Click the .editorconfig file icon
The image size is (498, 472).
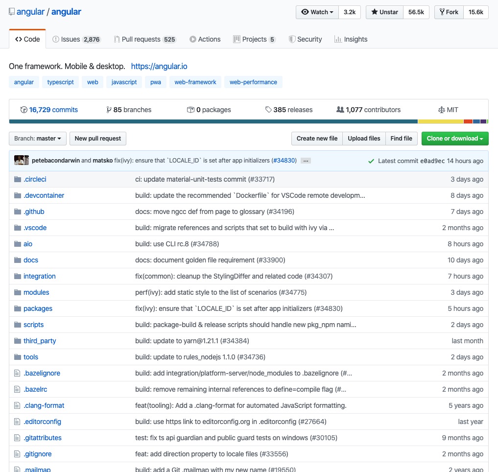click(17, 422)
